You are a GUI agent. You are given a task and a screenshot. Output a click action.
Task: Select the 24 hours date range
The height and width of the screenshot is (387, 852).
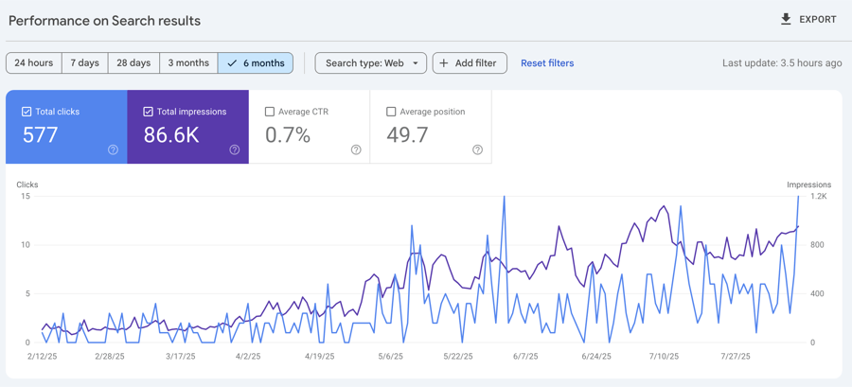point(34,63)
